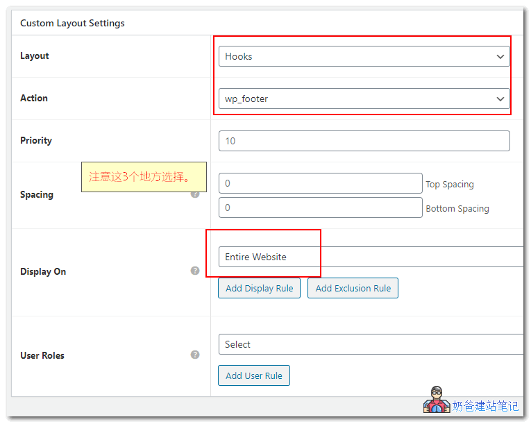Image resolution: width=531 pixels, height=424 pixels.
Task: Focus the Bottom Spacing input box
Action: [x=320, y=207]
